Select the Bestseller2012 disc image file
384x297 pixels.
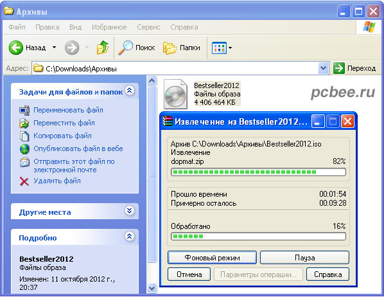pos(175,94)
